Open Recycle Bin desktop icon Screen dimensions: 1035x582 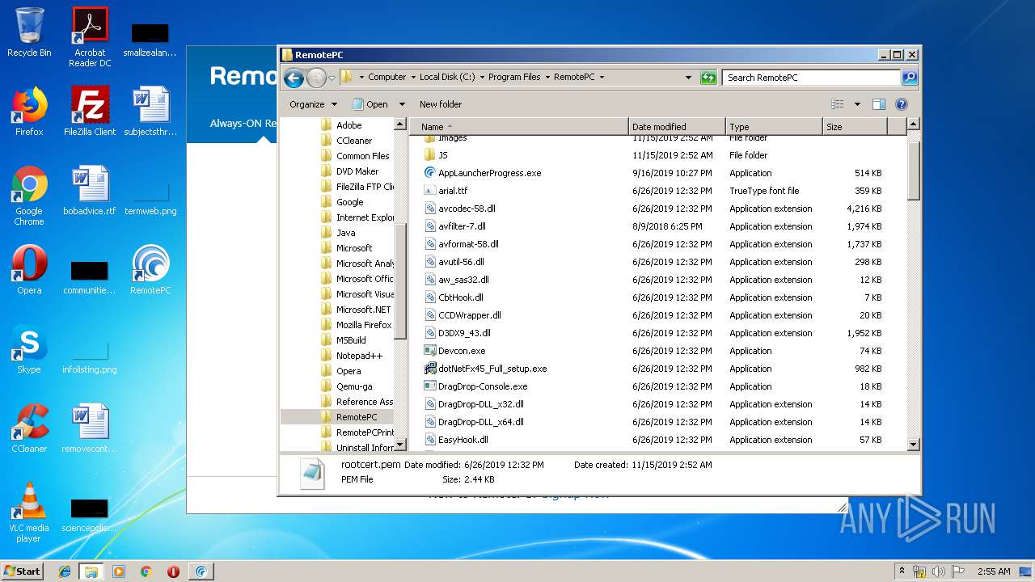coord(29,33)
